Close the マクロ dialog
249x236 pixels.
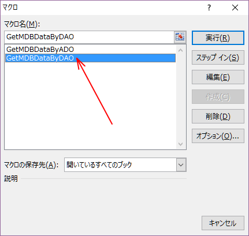[x=235, y=8]
